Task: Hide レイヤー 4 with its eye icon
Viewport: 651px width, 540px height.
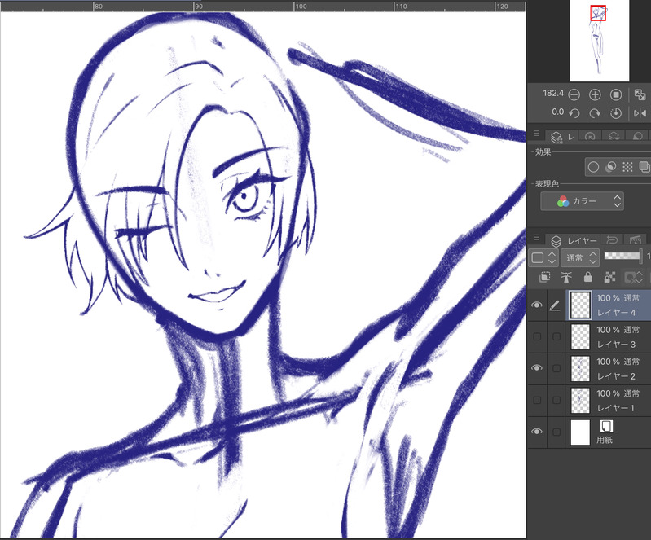Action: (537, 305)
